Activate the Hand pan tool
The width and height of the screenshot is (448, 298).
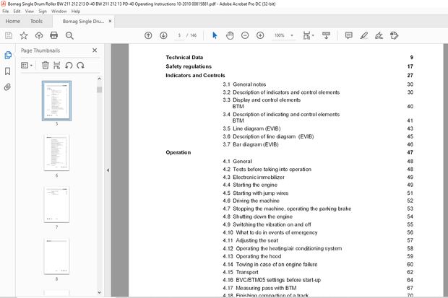tap(230, 35)
